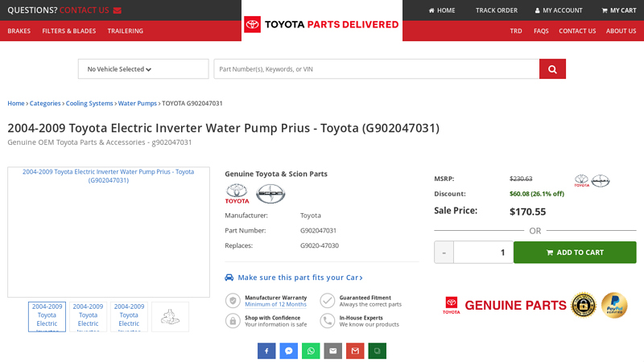Open the Water Pumps breadcrumb link
644x362 pixels.
coord(137,103)
